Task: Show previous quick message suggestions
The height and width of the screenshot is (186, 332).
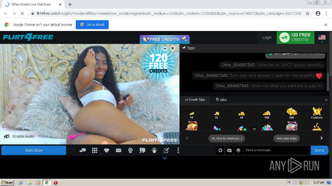Action: click(187, 138)
